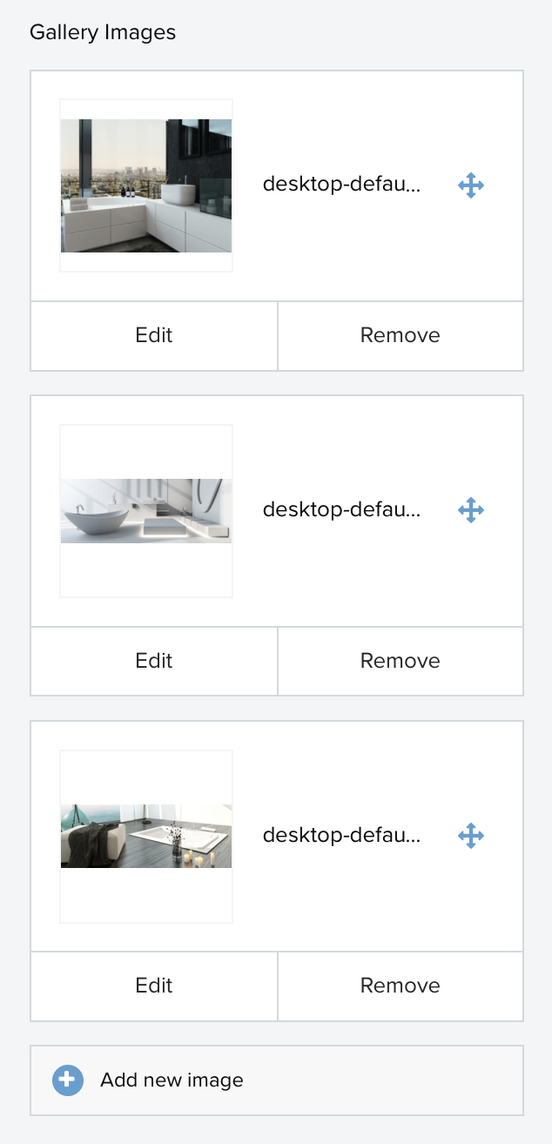This screenshot has height=1144, width=552.
Task: Remove the second gallery image with white bathtub
Action: pos(401,661)
